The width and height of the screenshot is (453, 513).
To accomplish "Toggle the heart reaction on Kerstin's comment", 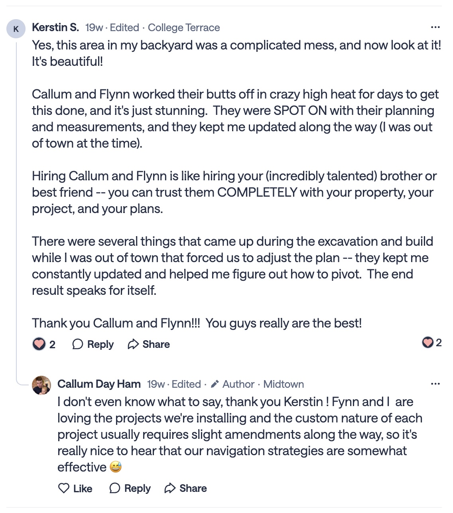I will [39, 344].
